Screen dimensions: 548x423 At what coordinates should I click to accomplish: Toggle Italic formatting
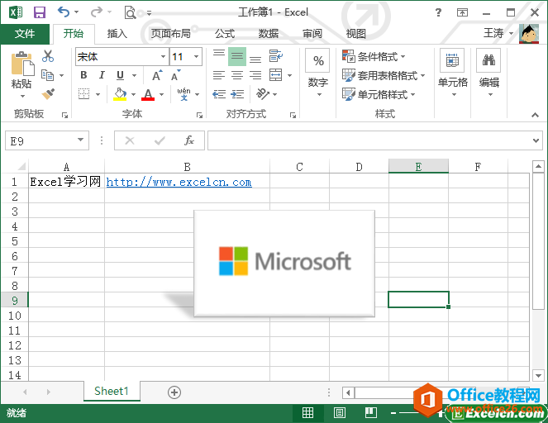point(102,74)
